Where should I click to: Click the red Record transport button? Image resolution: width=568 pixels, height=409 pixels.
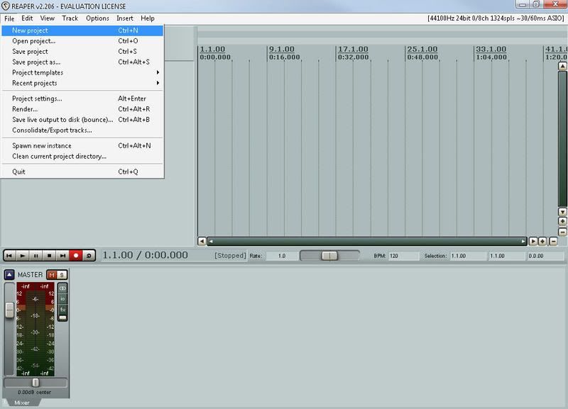click(76, 255)
